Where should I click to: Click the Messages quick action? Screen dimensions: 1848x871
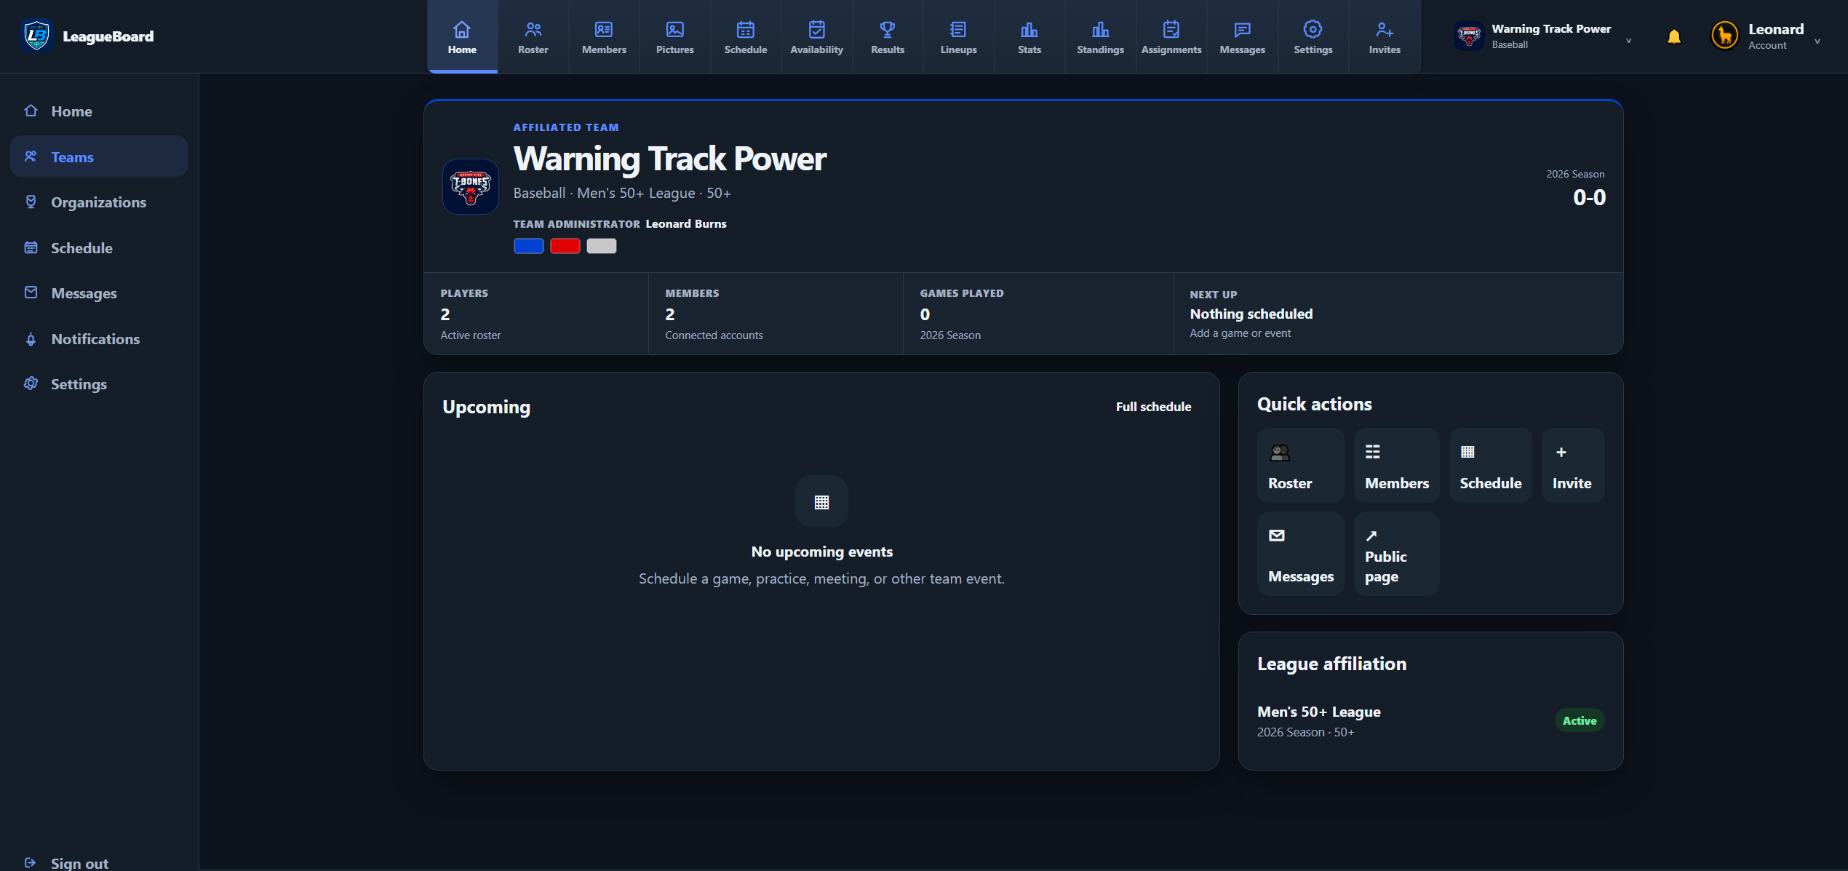[1300, 554]
